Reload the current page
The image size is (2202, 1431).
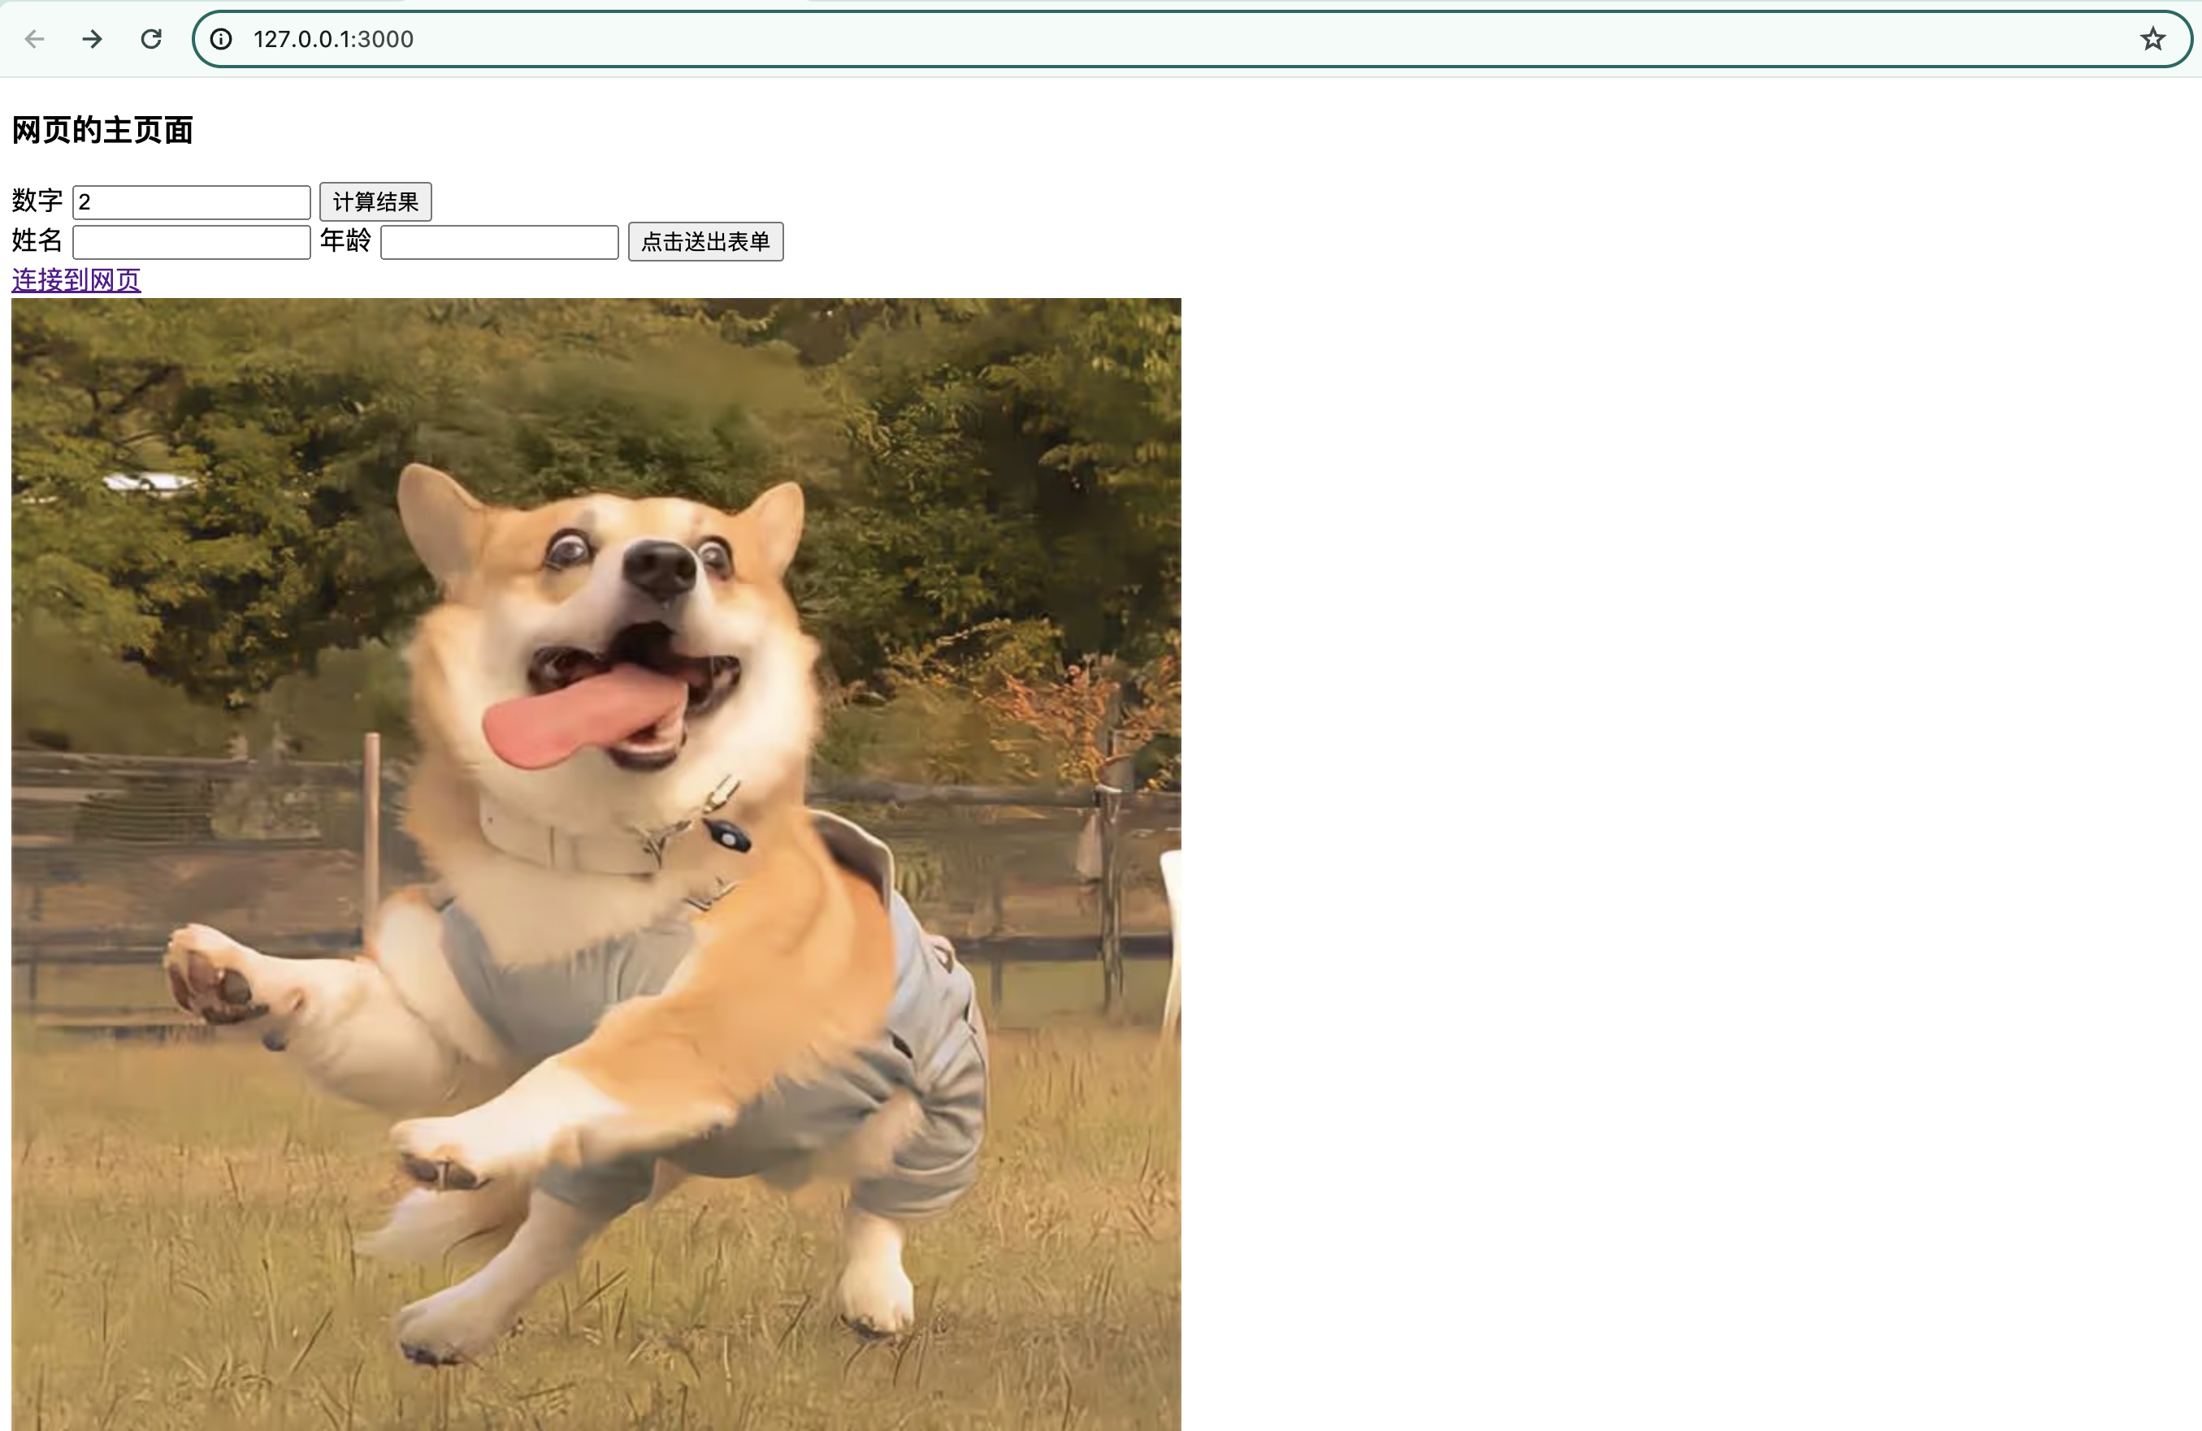point(151,39)
